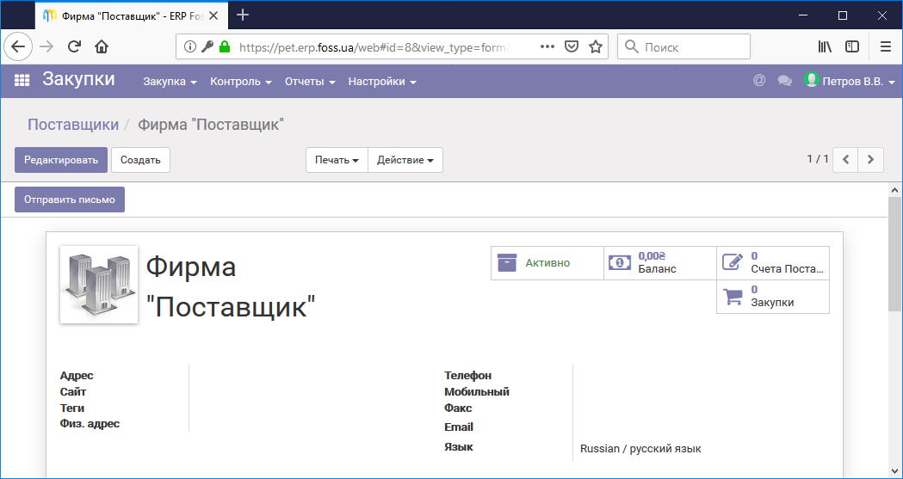Open a new browser tab
Screen dimensions: 903x479
243,15
